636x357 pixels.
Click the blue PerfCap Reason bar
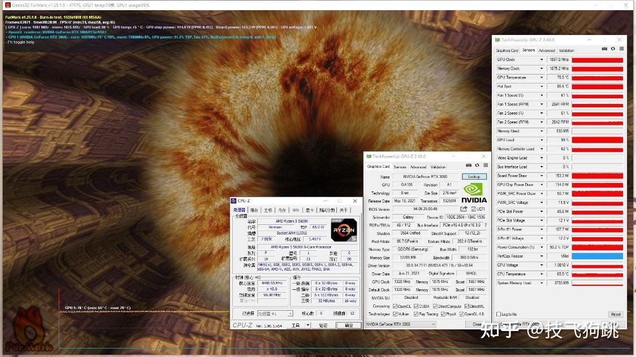pos(597,256)
